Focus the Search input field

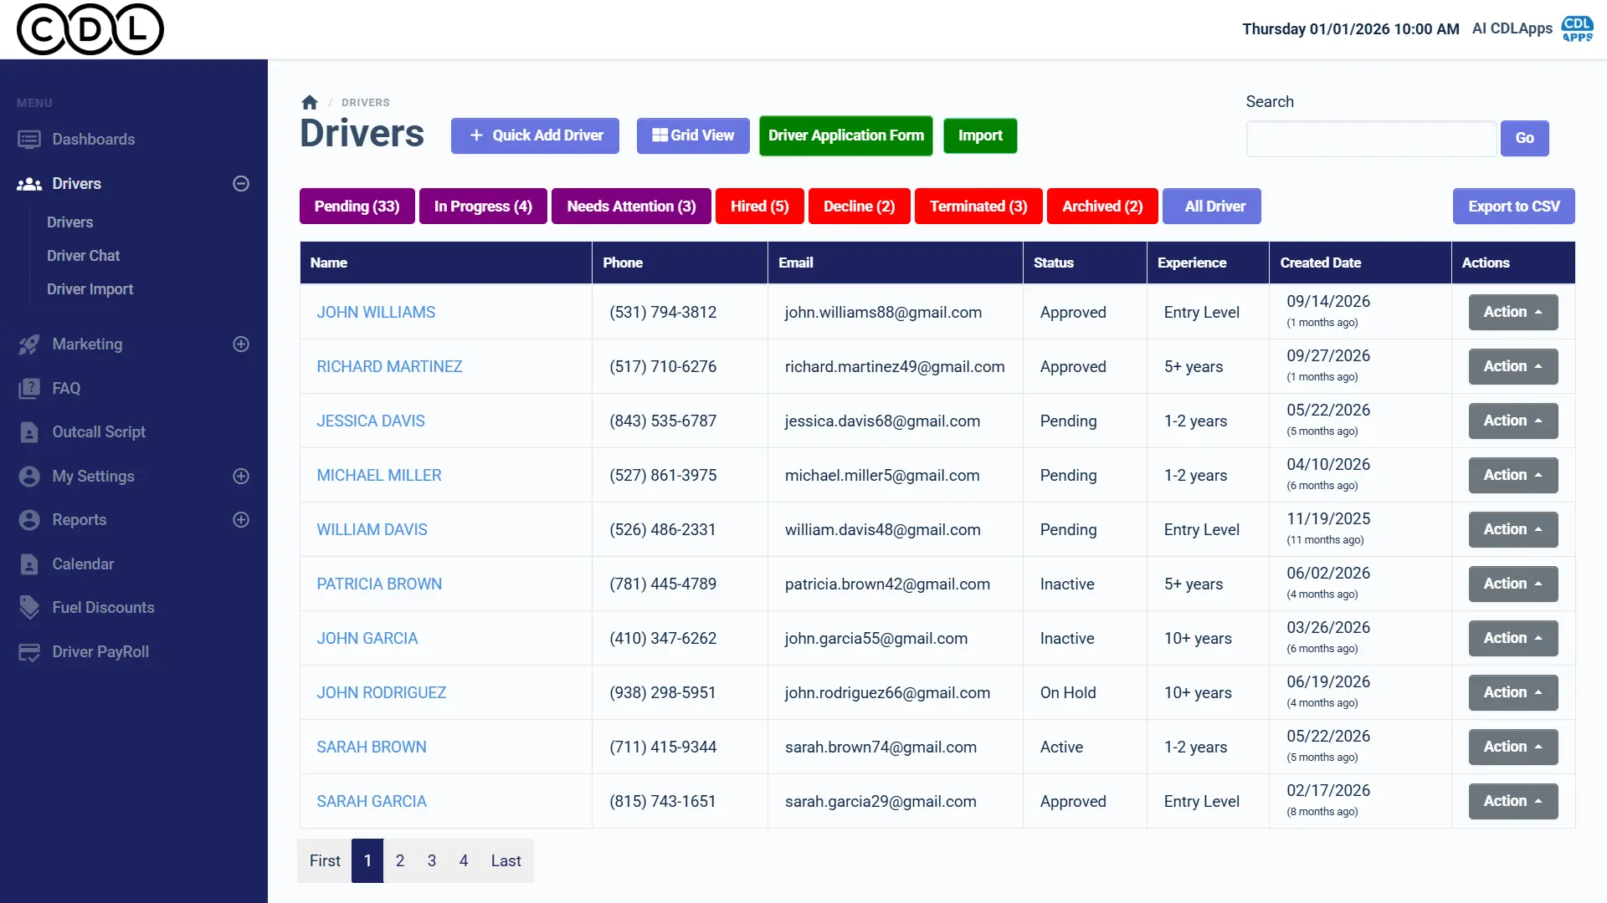(1372, 139)
